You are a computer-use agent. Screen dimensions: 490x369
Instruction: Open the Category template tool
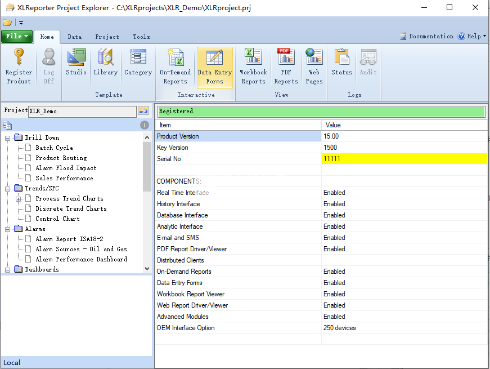(x=138, y=61)
